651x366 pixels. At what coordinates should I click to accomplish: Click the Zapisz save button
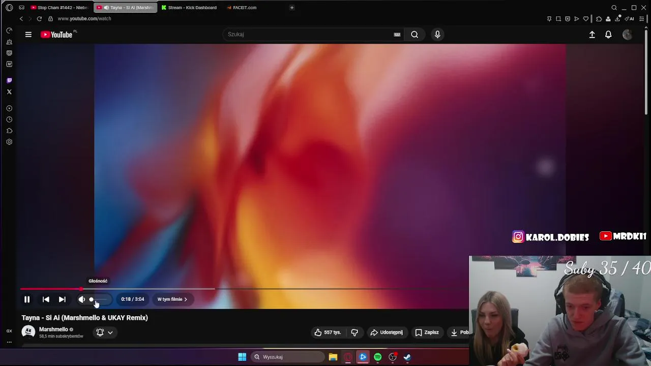(x=427, y=332)
